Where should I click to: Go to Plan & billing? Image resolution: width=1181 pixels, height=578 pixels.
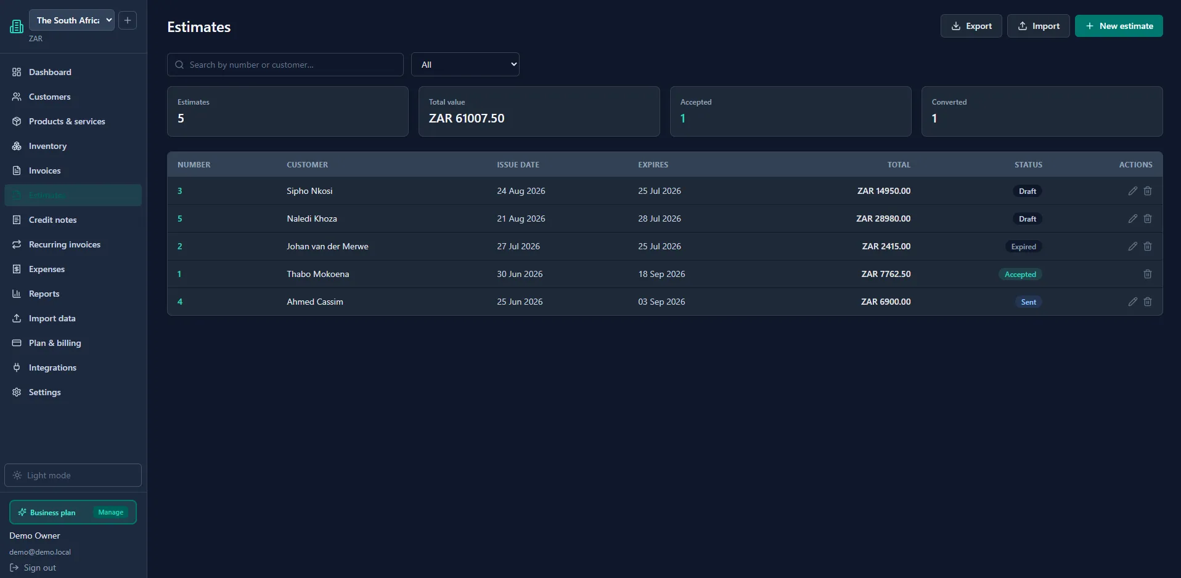click(73, 343)
